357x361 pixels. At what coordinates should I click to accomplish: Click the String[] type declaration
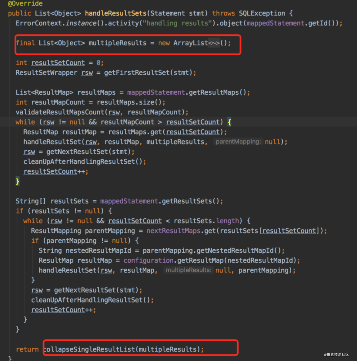[31, 201]
